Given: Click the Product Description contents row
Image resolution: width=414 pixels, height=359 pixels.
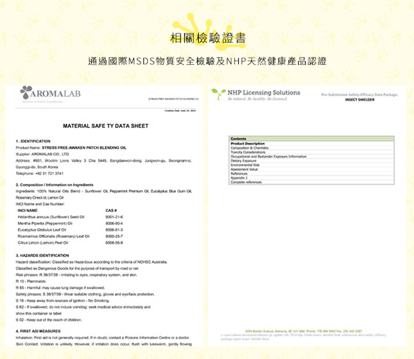Looking at the screenshot, I should [x=311, y=143].
